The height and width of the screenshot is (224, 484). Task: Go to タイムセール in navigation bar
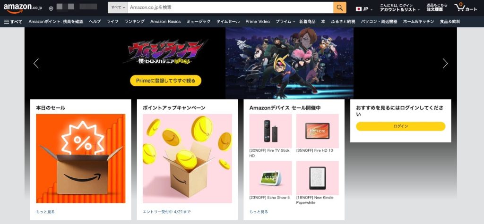click(x=228, y=22)
